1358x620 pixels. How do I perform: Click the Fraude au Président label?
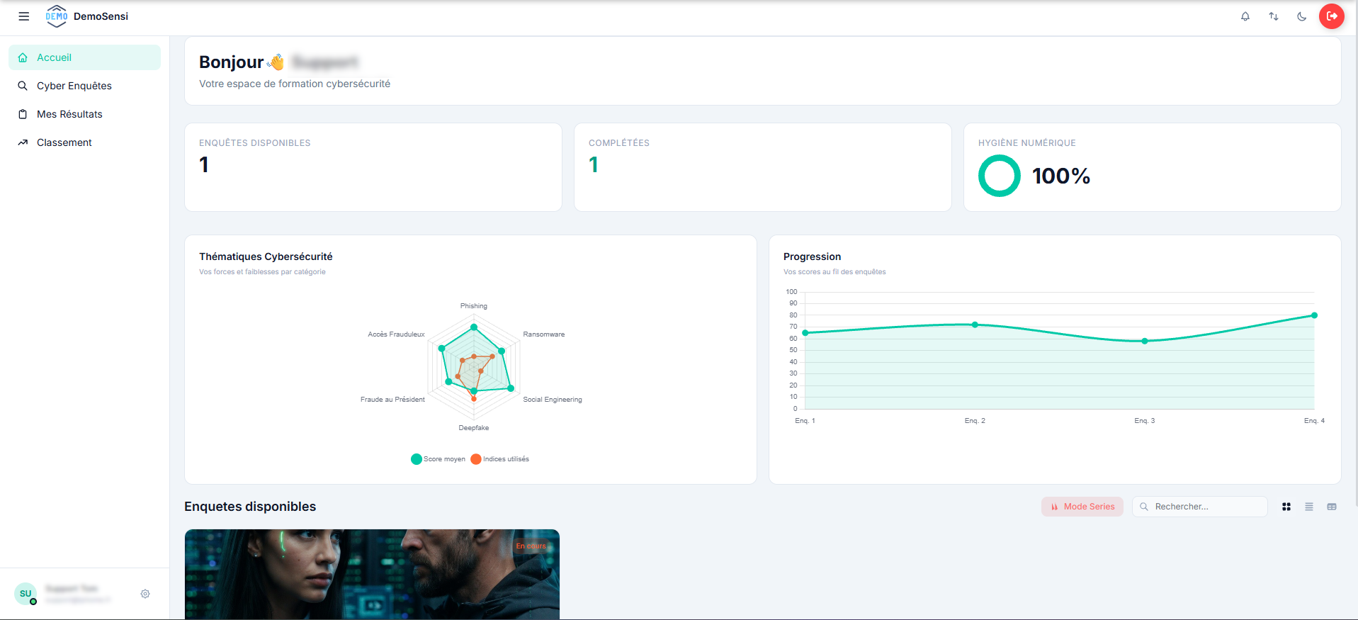392,400
